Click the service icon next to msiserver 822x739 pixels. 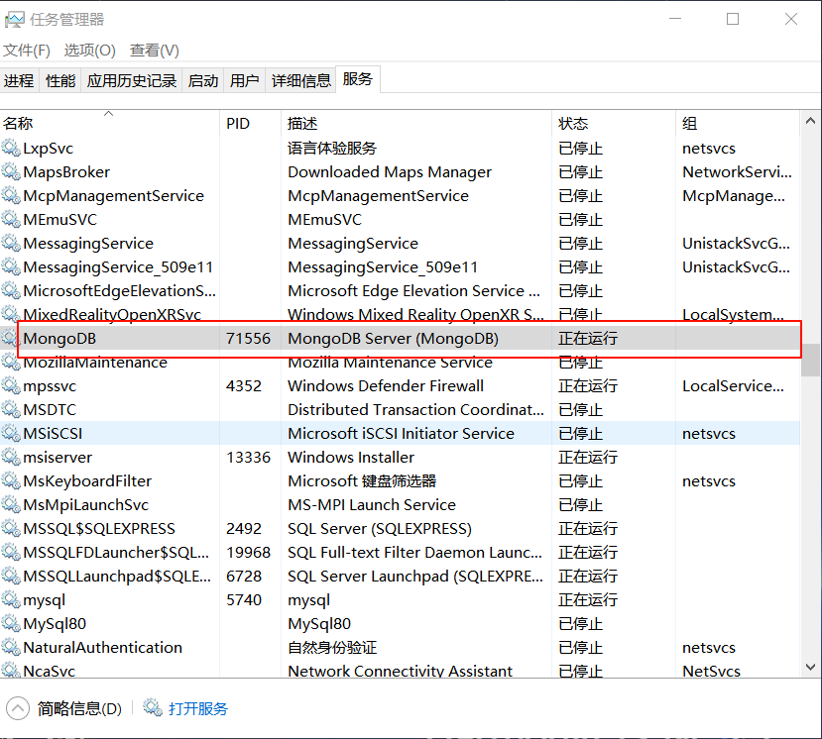coord(11,457)
